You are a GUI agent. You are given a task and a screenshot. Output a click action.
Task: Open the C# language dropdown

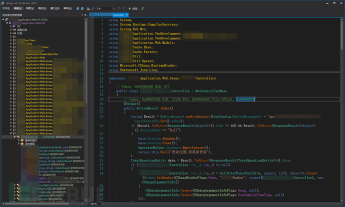point(106,8)
